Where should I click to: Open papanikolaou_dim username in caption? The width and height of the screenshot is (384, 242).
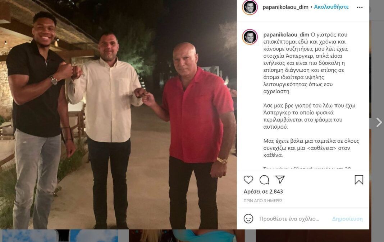point(286,35)
